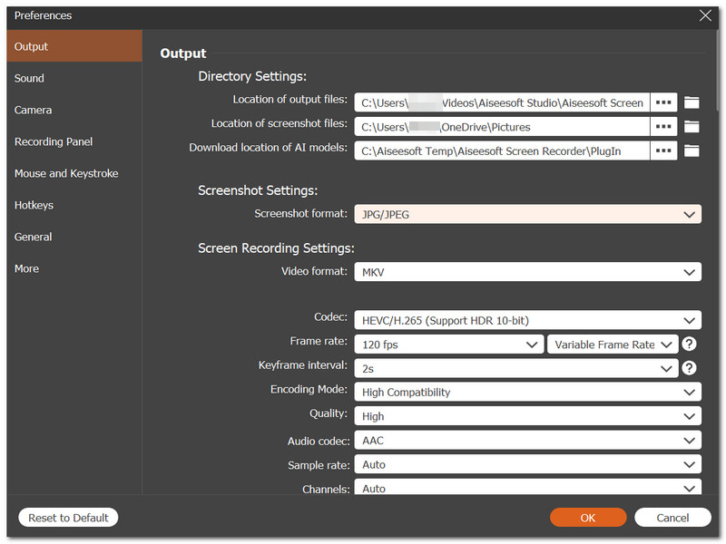The width and height of the screenshot is (726, 544).
Task: Open the Variable Frame Rate dropdown
Action: pyautogui.click(x=613, y=345)
